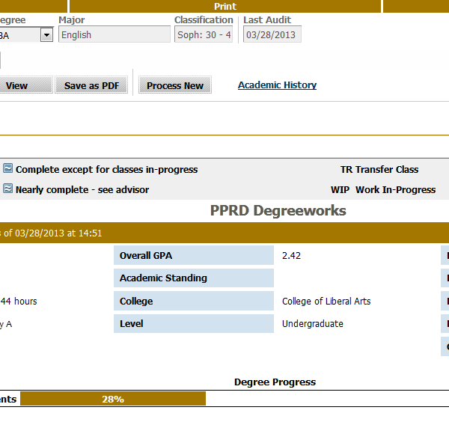Click the Print tab in header
Viewport: 449px width, 422px height.
224,7
